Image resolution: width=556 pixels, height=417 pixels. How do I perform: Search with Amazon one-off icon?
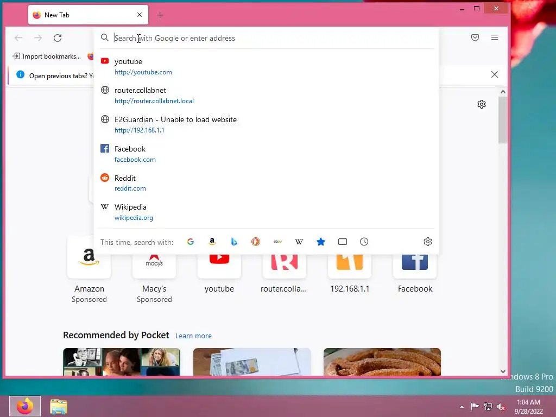pos(212,242)
